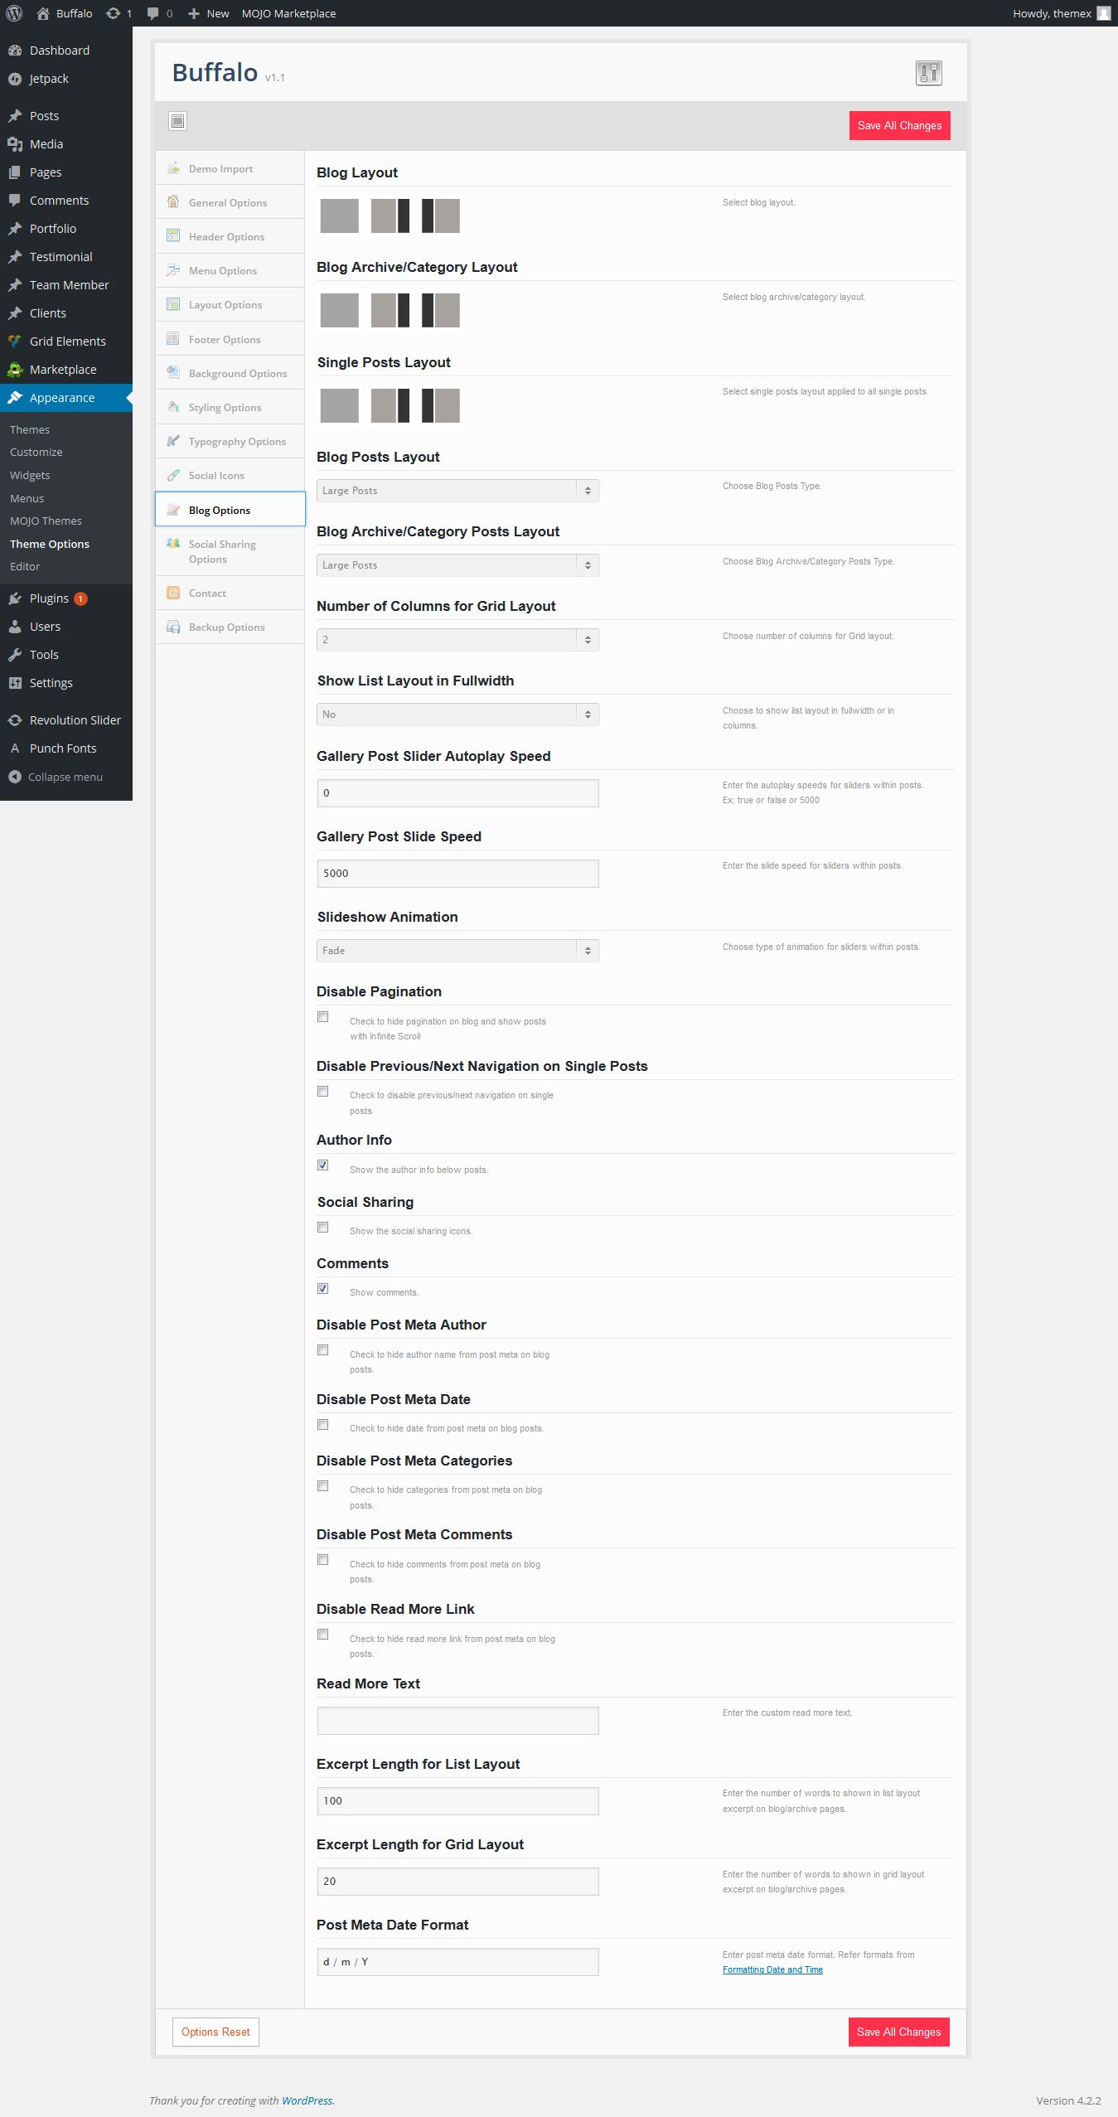
Task: Open the Slideshow Animation dropdown
Action: (458, 951)
